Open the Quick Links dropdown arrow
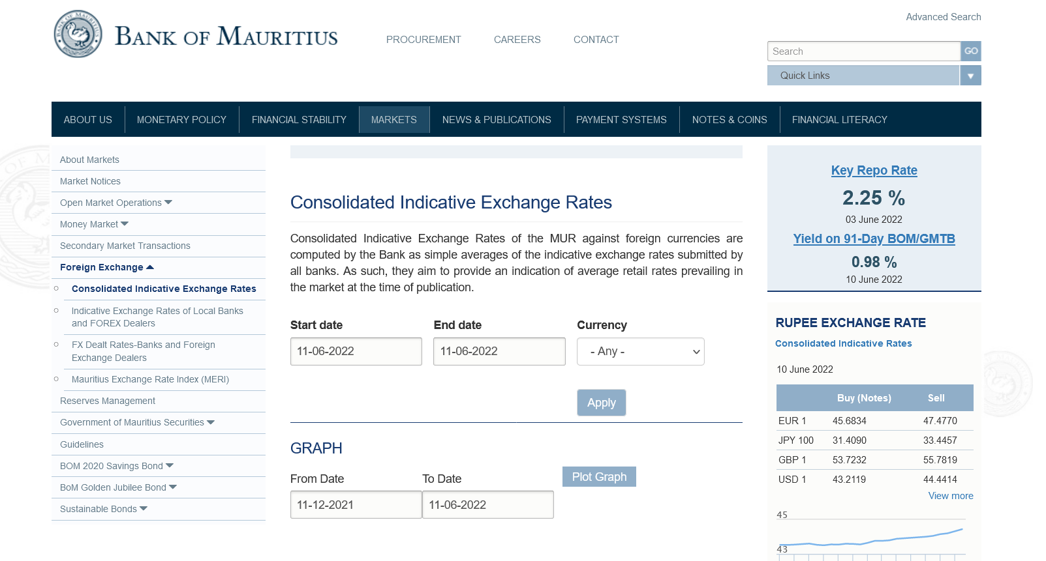 click(970, 76)
